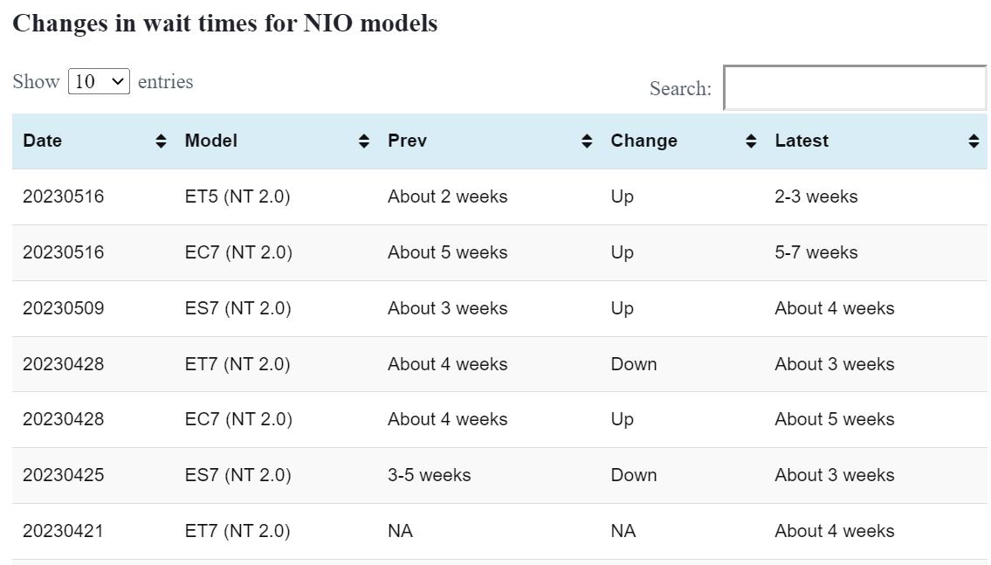991x565 pixels.
Task: Click the ES7 row dated 20230425
Action: pyautogui.click(x=237, y=476)
